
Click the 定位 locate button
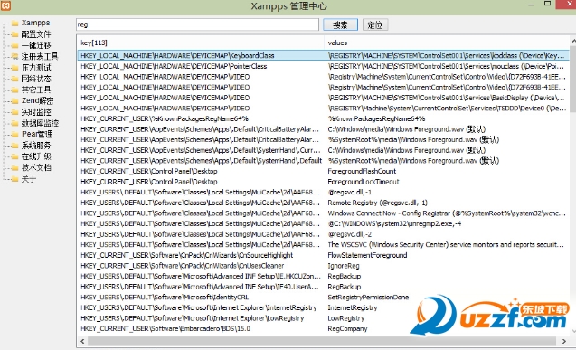[x=375, y=24]
